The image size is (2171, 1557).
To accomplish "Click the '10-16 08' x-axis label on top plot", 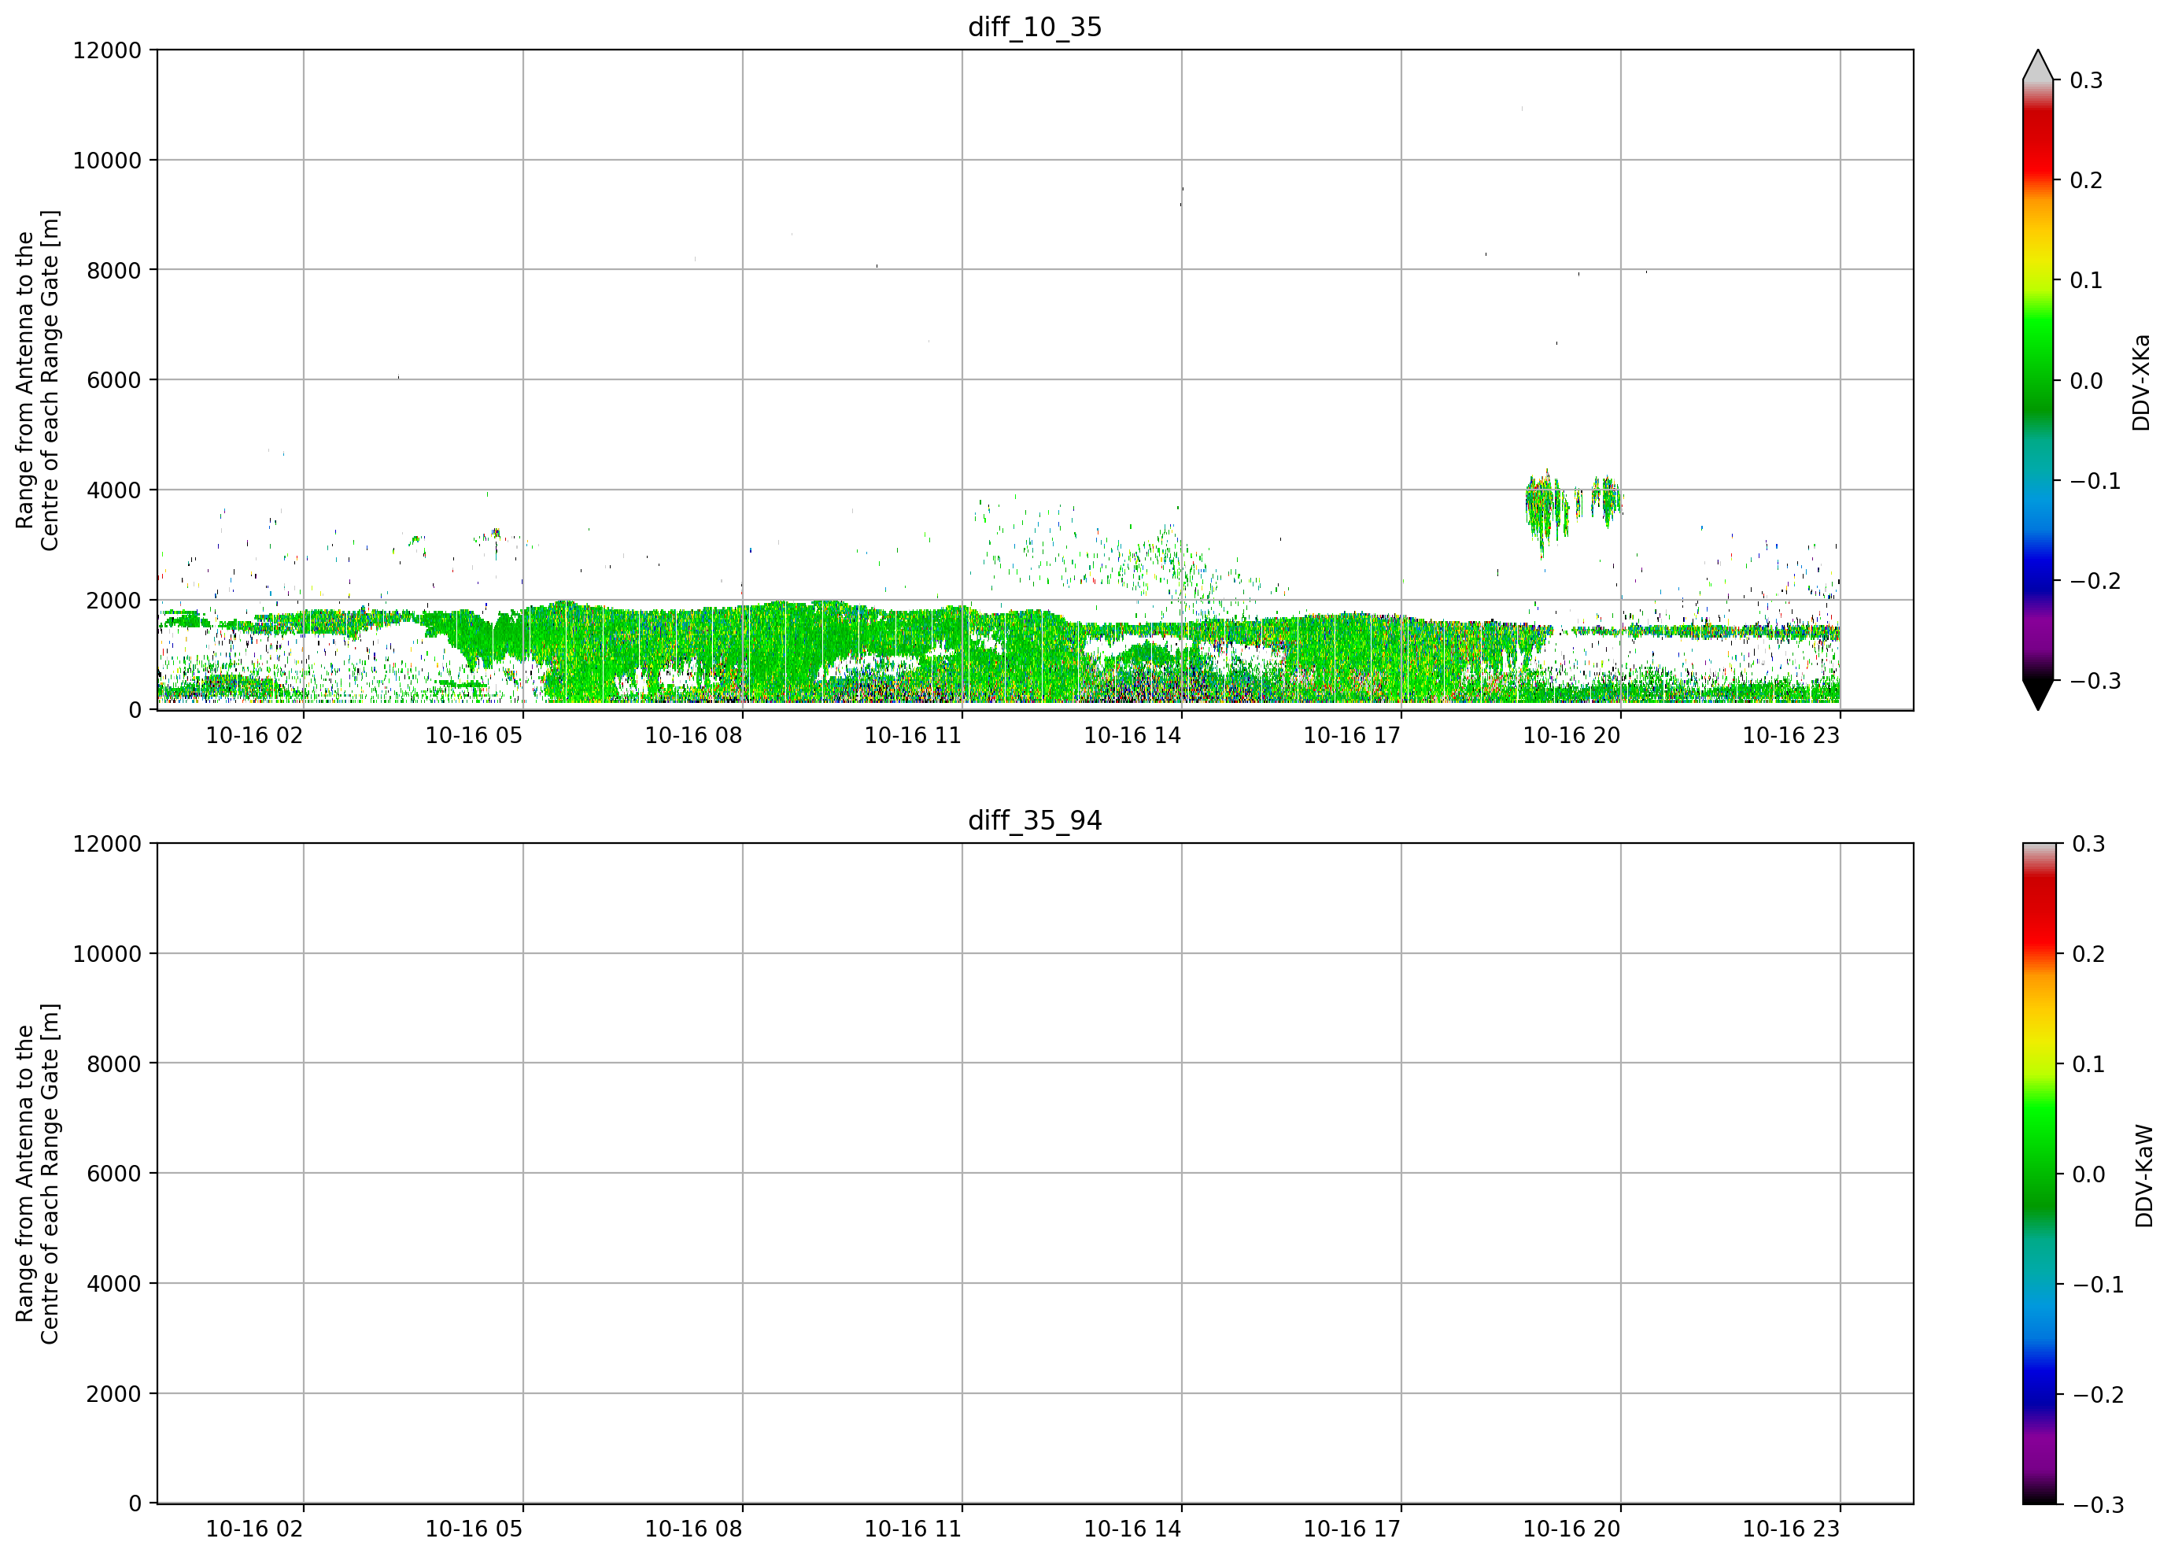I will click(x=693, y=735).
